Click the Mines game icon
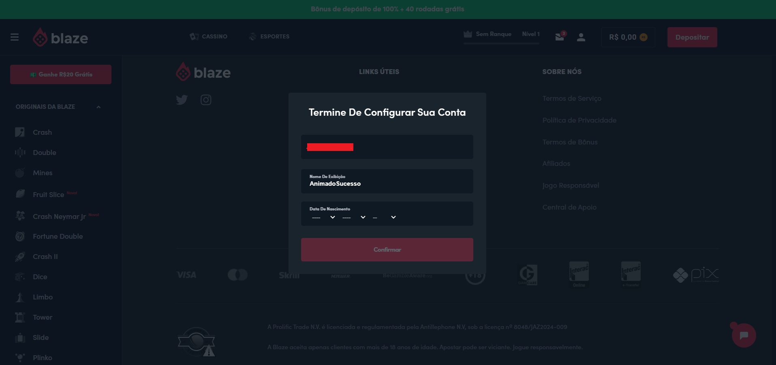This screenshot has width=776, height=365. click(20, 173)
